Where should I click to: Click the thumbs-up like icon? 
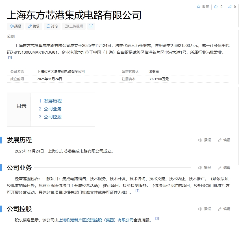[216, 7]
